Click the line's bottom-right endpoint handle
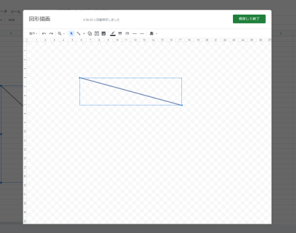Viewport: 296px width, 233px height. pyautogui.click(x=182, y=105)
